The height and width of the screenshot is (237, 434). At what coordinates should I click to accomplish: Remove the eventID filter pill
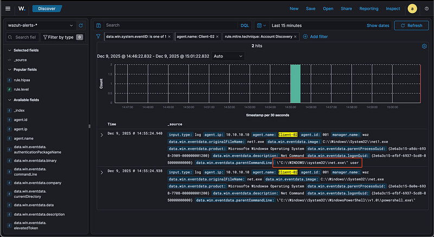(169, 36)
